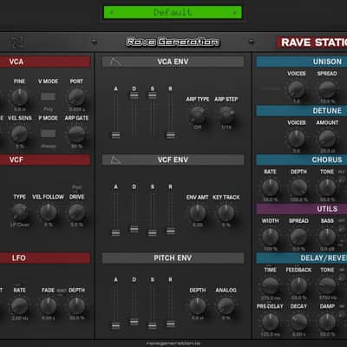Open the ravegeneration.io link at the bottom
The height and width of the screenshot is (347, 347).
click(x=173, y=344)
